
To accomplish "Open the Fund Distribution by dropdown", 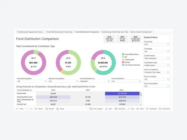I will (x=95, y=81).
